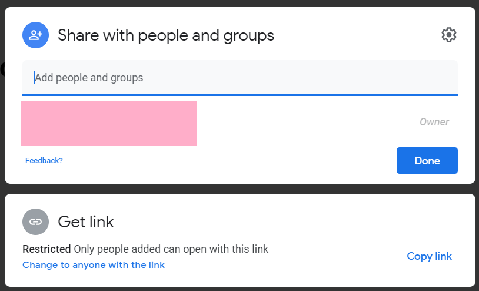Screen dimensions: 479x291
Task: Click "Copy link" to copy the URL
Action: click(x=430, y=256)
